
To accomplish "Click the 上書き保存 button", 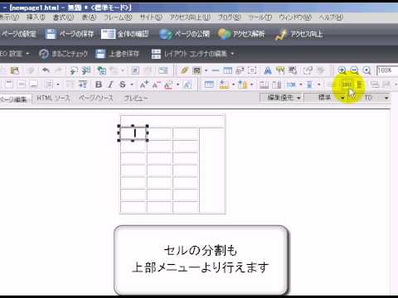I will (117, 54).
